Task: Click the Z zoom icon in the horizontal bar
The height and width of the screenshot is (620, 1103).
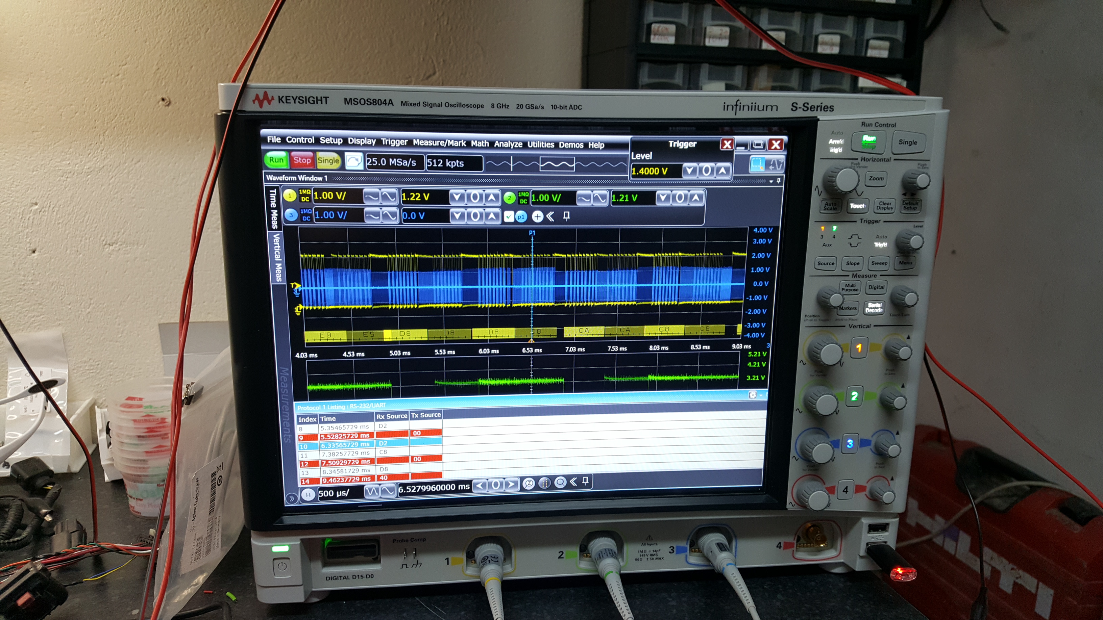Action: click(529, 484)
